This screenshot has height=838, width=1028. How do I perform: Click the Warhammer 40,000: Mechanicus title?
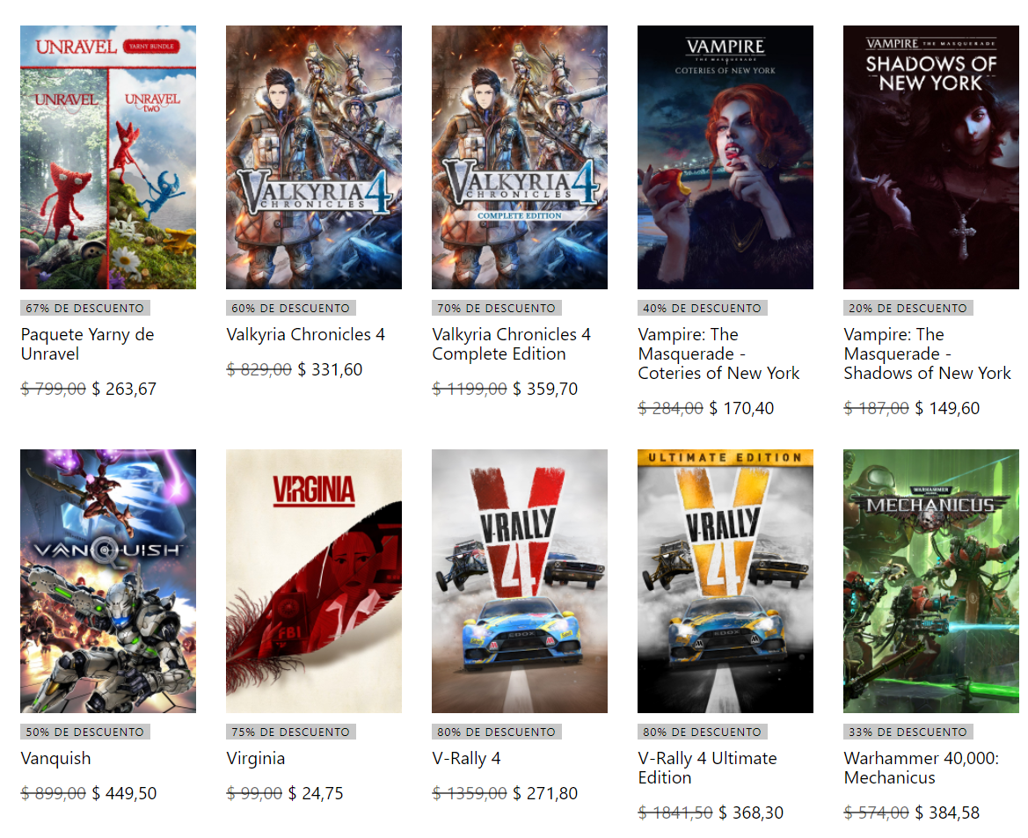point(921,768)
